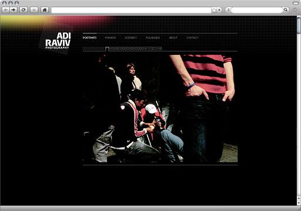This screenshot has height=211, width=301.
Task: Click the wide previous-set button in the strip
Action: tap(148, 49)
